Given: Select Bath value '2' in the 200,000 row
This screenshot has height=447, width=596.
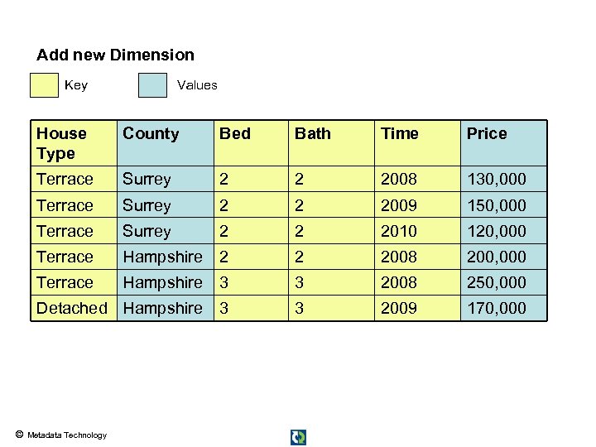Looking at the screenshot, I should [x=331, y=257].
